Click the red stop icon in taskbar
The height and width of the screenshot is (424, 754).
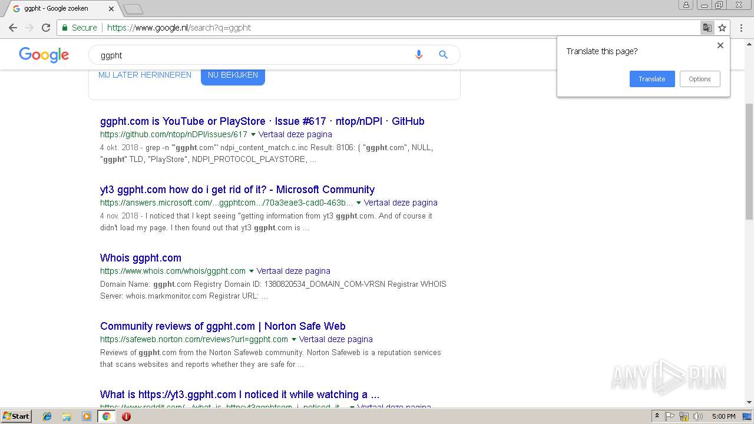click(126, 416)
